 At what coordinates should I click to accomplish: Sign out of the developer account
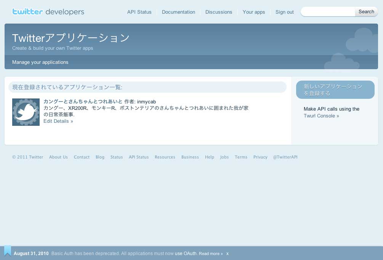[x=285, y=12]
